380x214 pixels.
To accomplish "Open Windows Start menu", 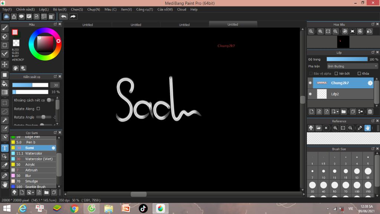I will (x=7, y=208).
